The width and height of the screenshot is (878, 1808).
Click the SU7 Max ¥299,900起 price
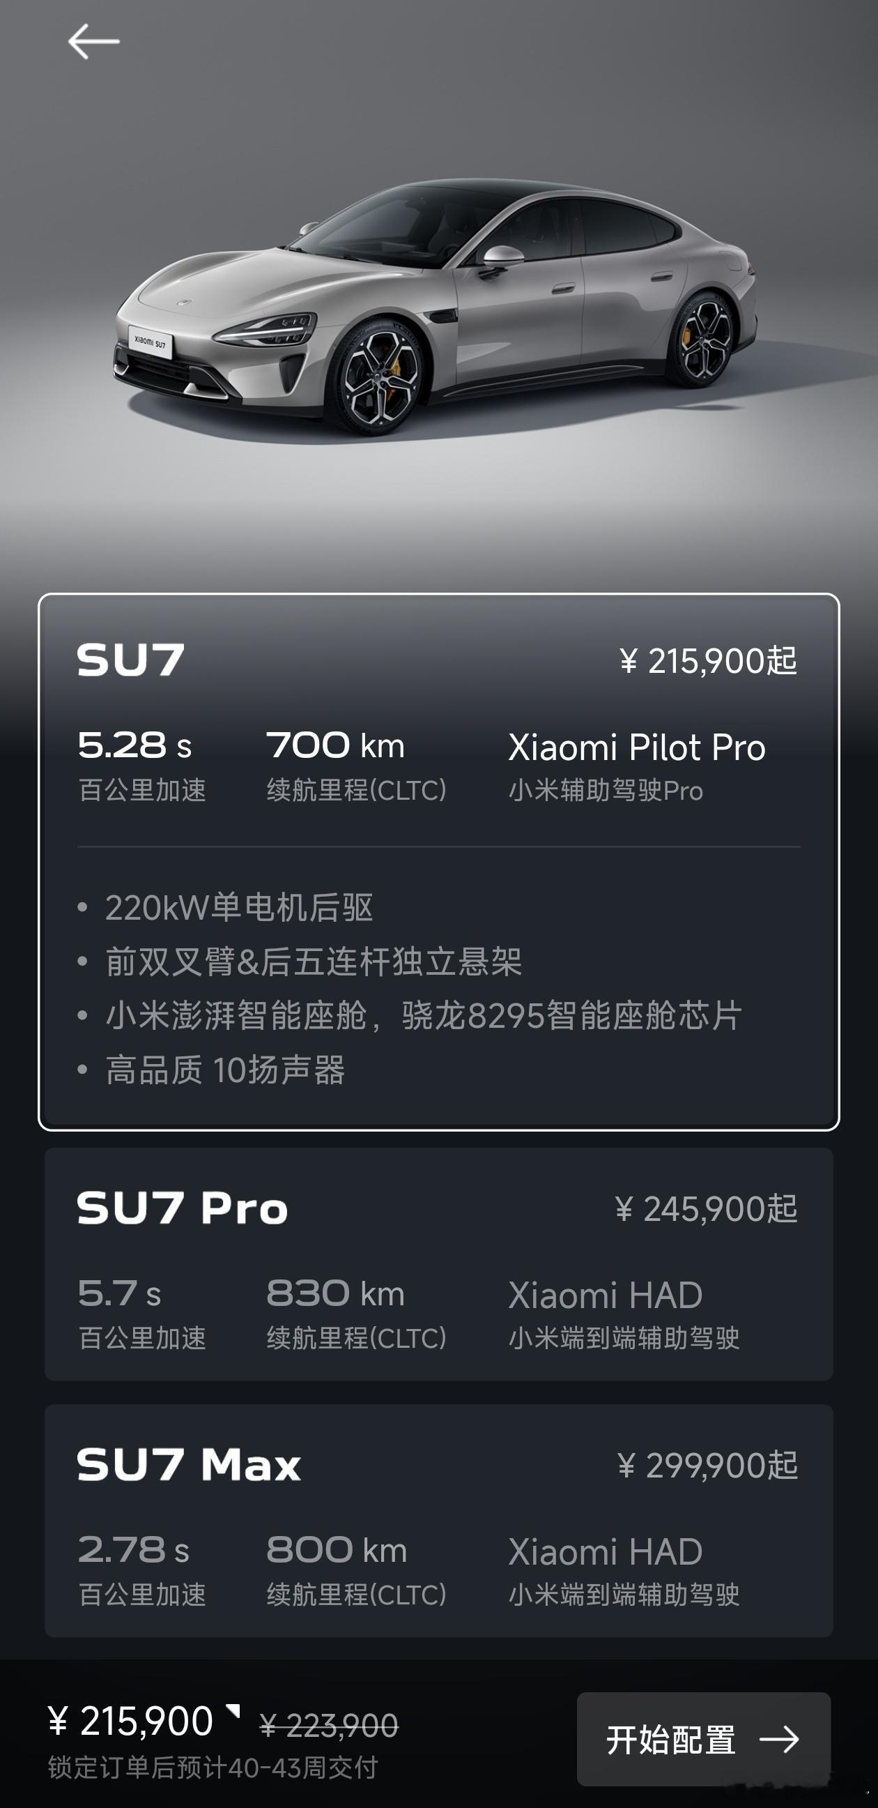click(707, 1465)
